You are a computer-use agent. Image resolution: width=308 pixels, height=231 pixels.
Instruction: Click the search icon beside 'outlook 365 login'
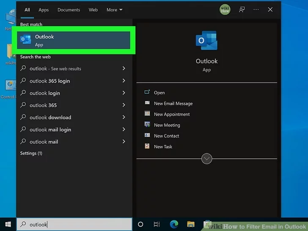point(23,80)
